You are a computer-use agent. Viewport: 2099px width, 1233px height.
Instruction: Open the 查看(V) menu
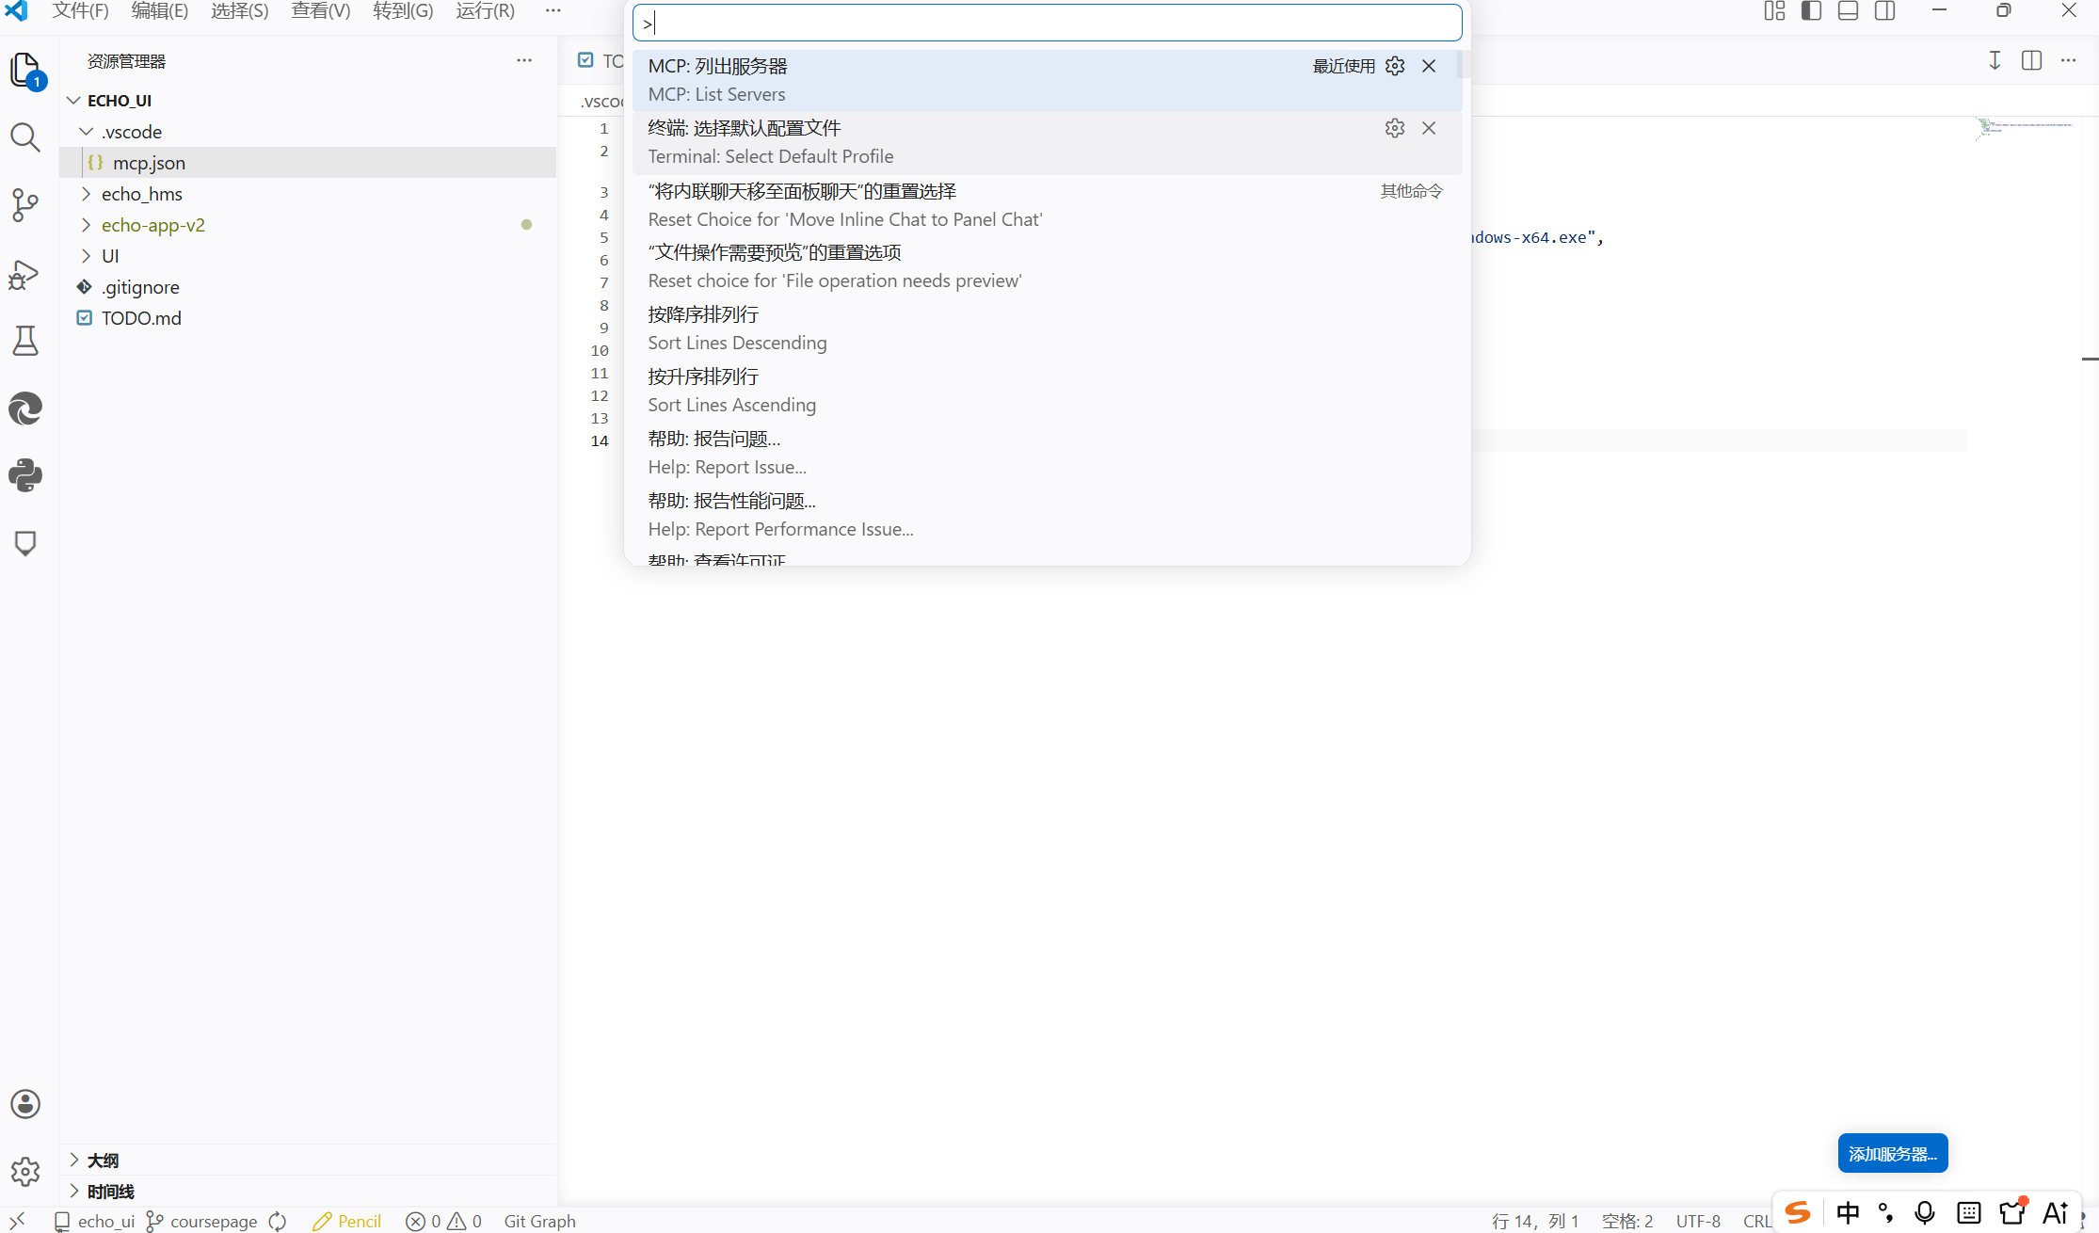point(320,11)
